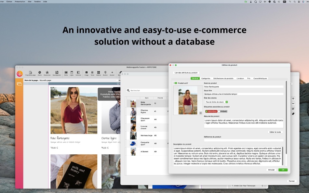Image resolution: width=309 pixels, height=193 pixels.
Task: Insert a Boîte element from toolbar
Action: (x=66, y=73)
